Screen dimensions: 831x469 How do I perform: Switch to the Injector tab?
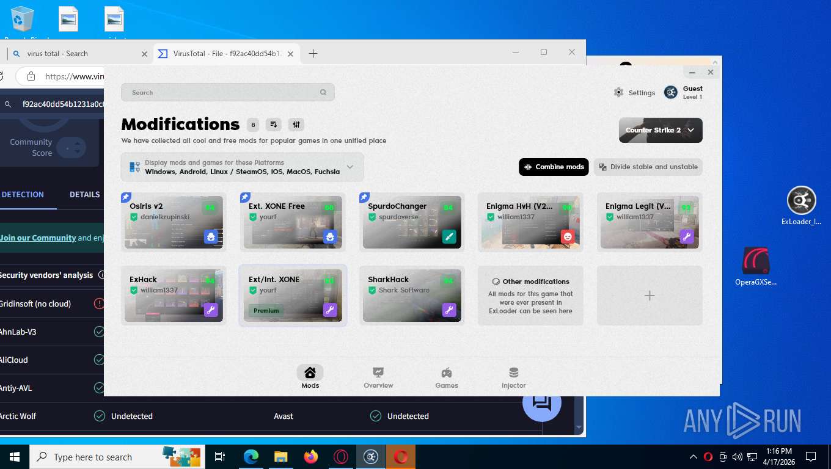pyautogui.click(x=514, y=377)
